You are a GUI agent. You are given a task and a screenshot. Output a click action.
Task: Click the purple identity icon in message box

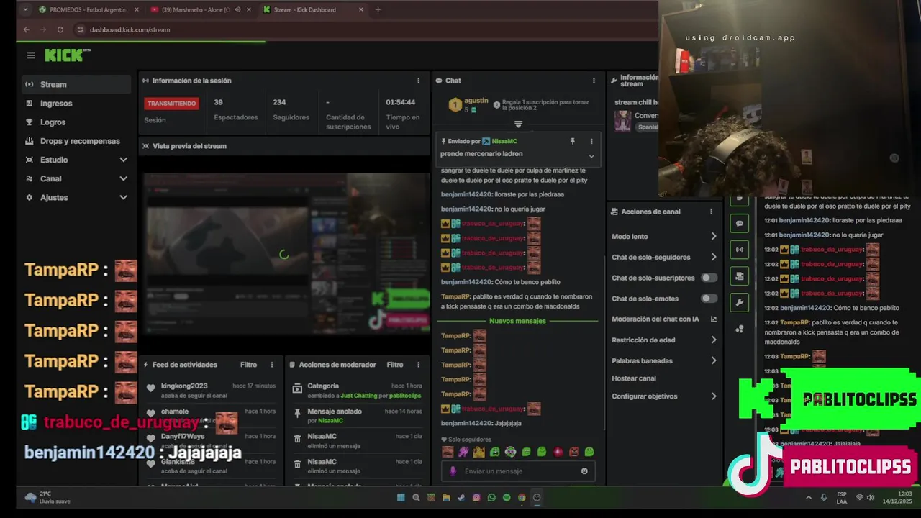[x=453, y=471]
